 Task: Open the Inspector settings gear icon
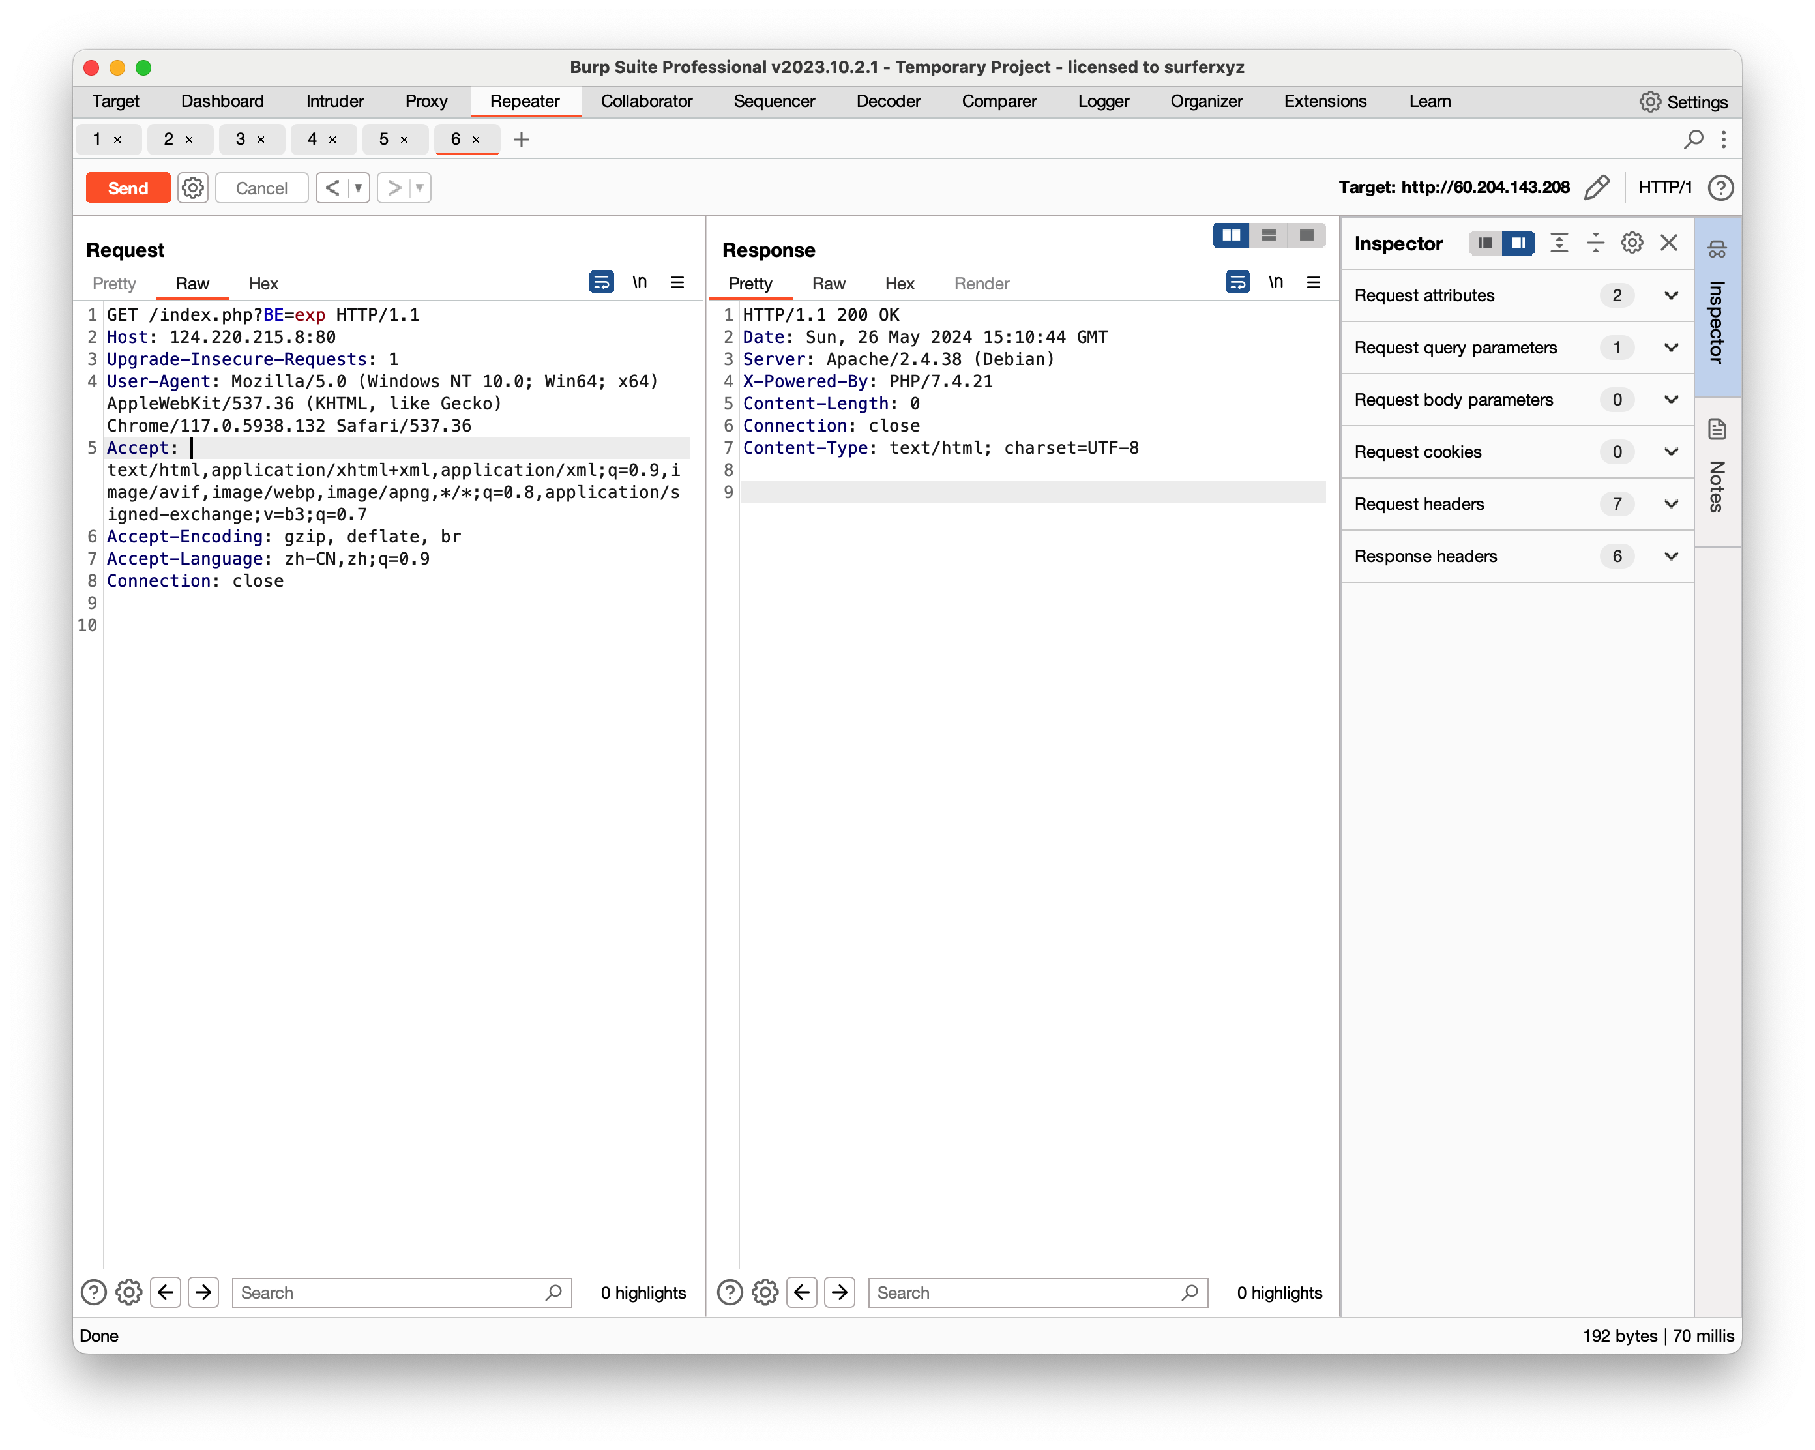pos(1632,243)
